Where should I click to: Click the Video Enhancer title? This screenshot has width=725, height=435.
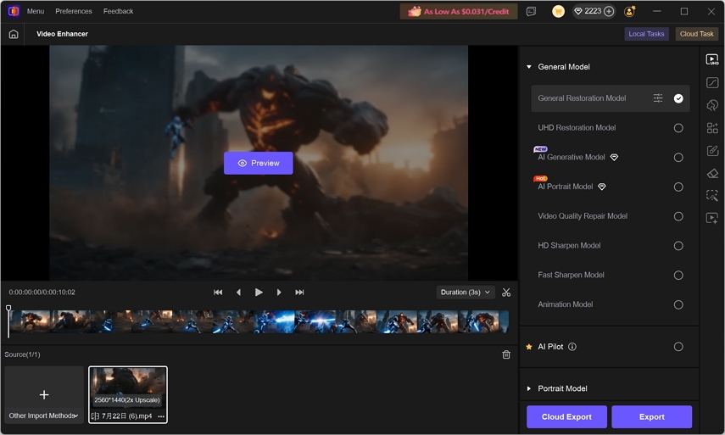(x=63, y=34)
